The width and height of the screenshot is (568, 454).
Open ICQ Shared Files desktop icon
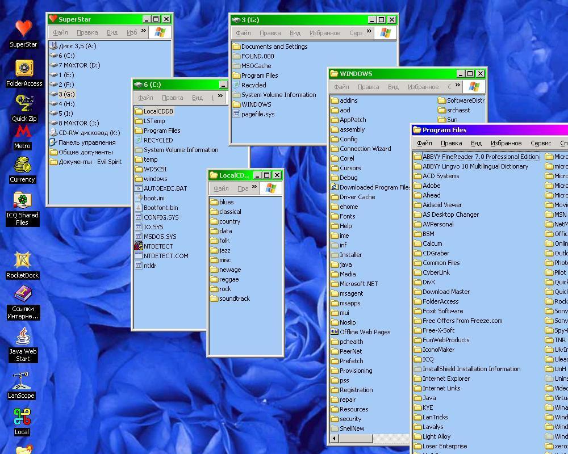[x=23, y=201]
